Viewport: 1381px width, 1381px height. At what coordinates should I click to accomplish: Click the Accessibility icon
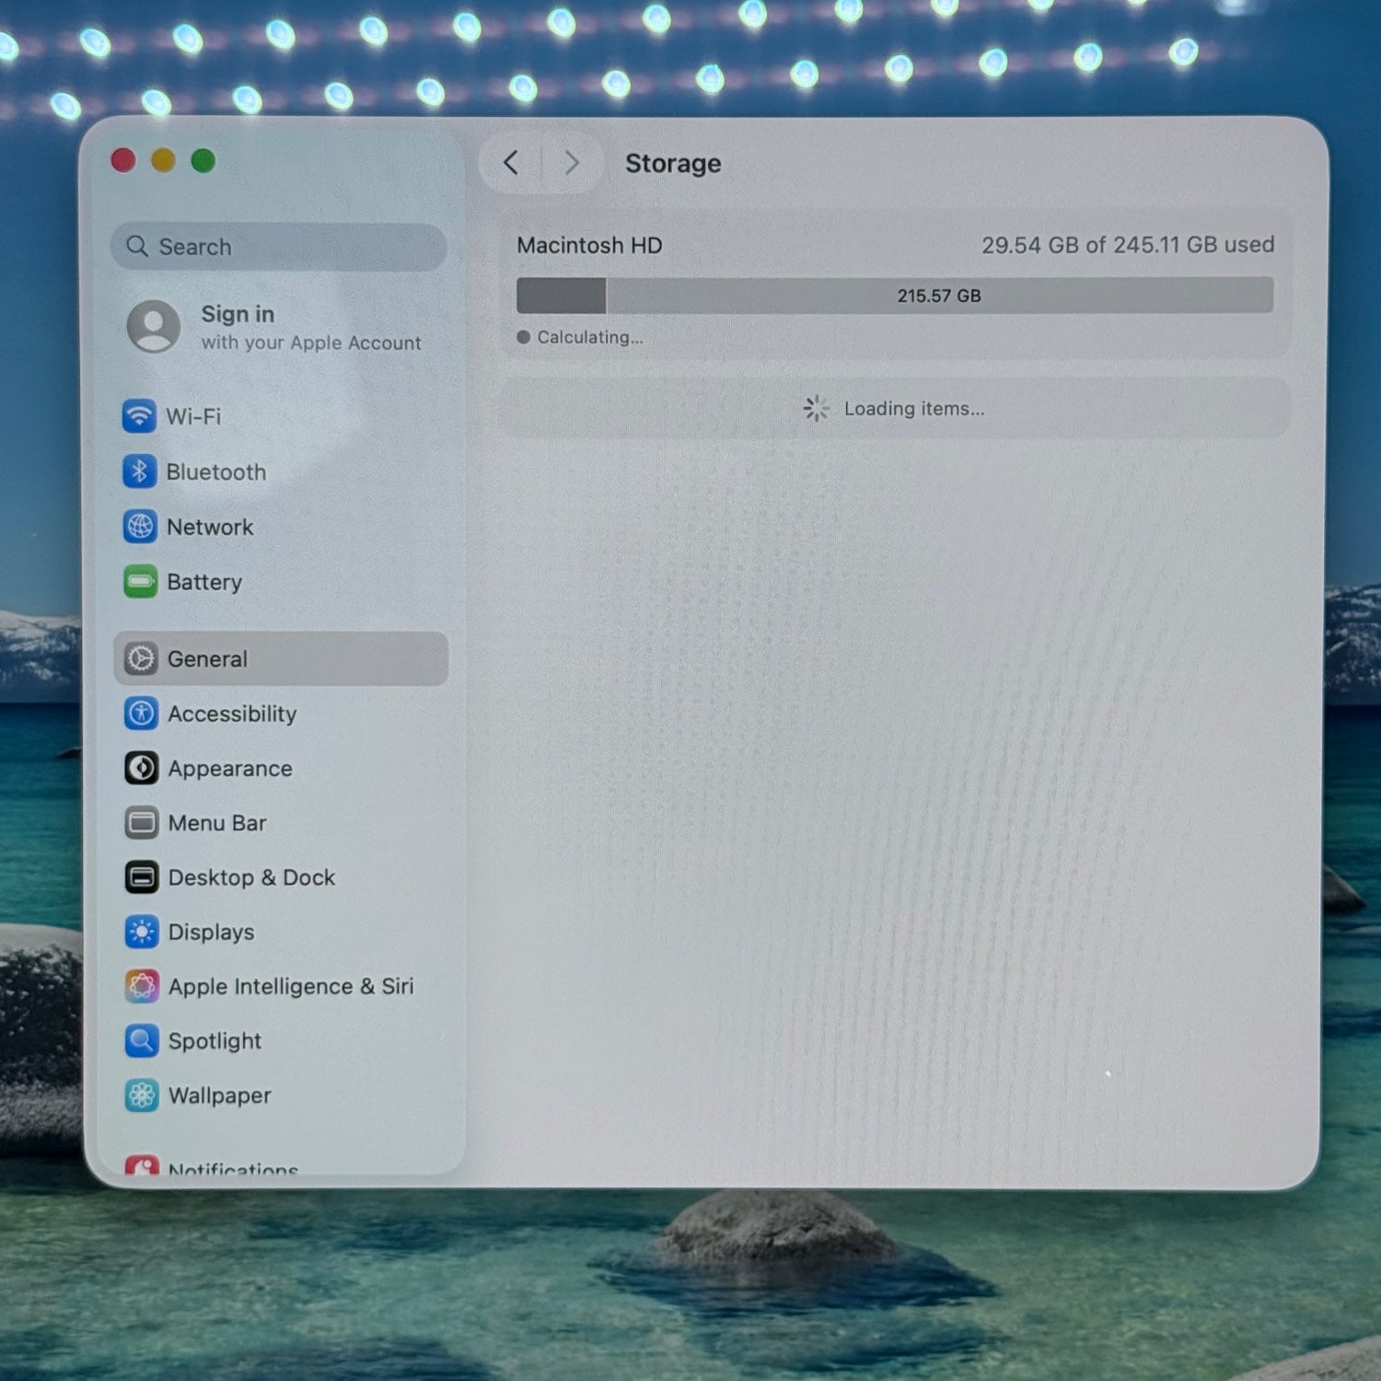pos(141,714)
